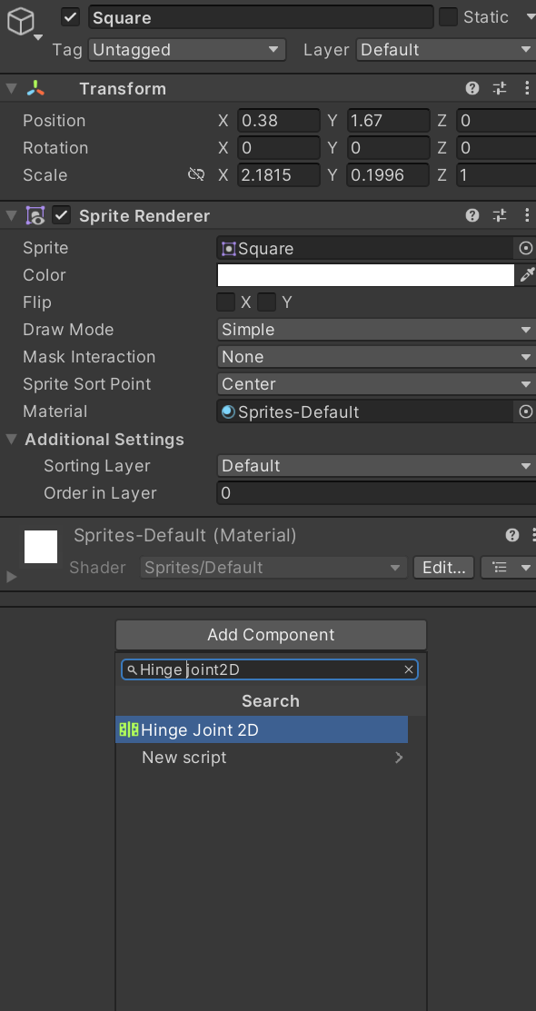Select the Color eyedropper tool
This screenshot has height=1011, width=536.
pyautogui.click(x=527, y=275)
